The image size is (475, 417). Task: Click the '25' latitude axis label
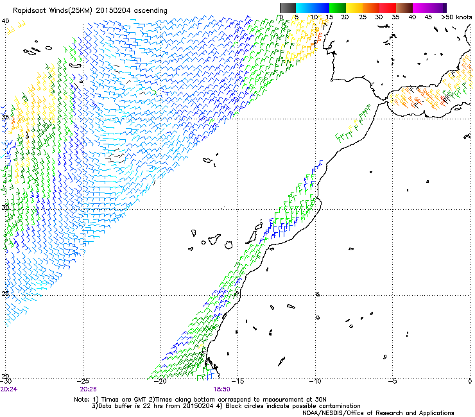coord(5,294)
